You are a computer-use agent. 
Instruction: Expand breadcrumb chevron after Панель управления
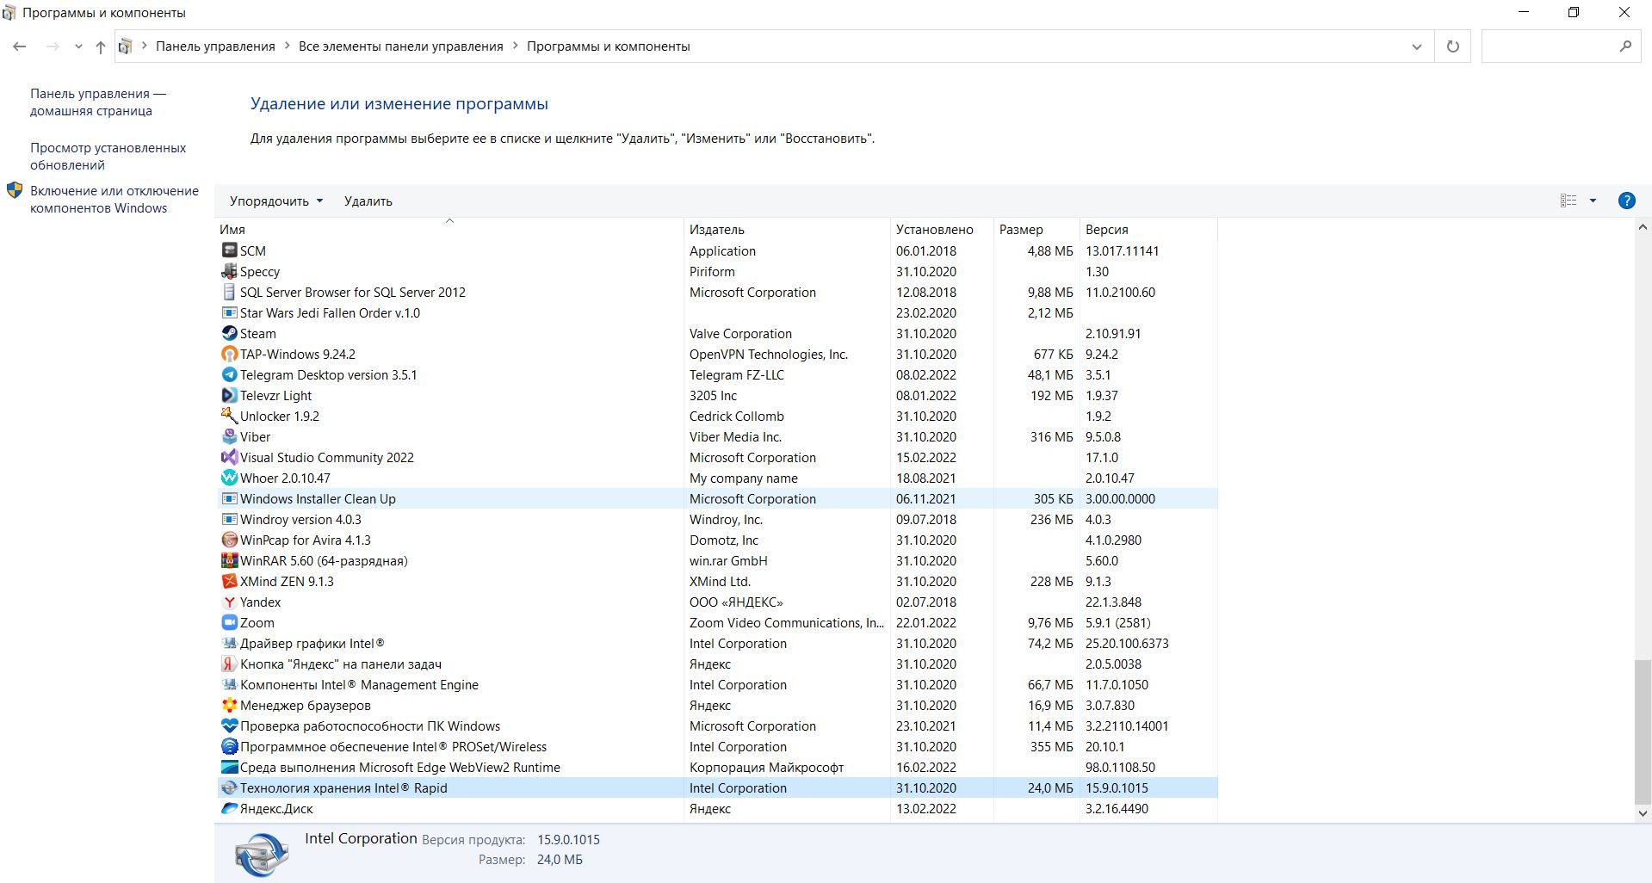click(x=287, y=46)
